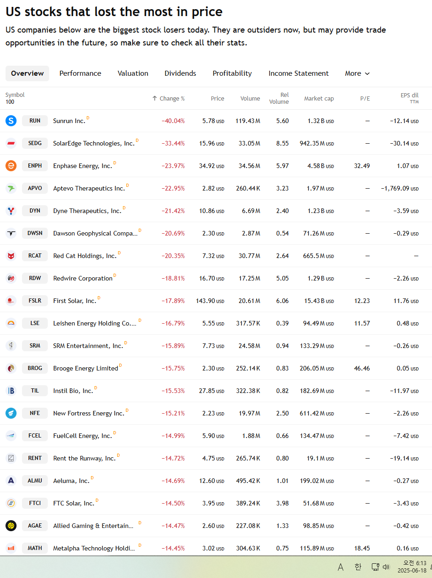Open the taskbar clock showing 6:13
432x578 pixels.
click(x=412, y=567)
